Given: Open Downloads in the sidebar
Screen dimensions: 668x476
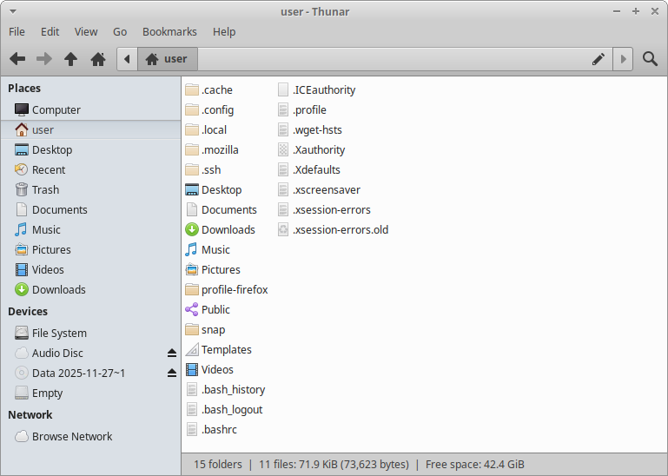Looking at the screenshot, I should click(x=90, y=290).
